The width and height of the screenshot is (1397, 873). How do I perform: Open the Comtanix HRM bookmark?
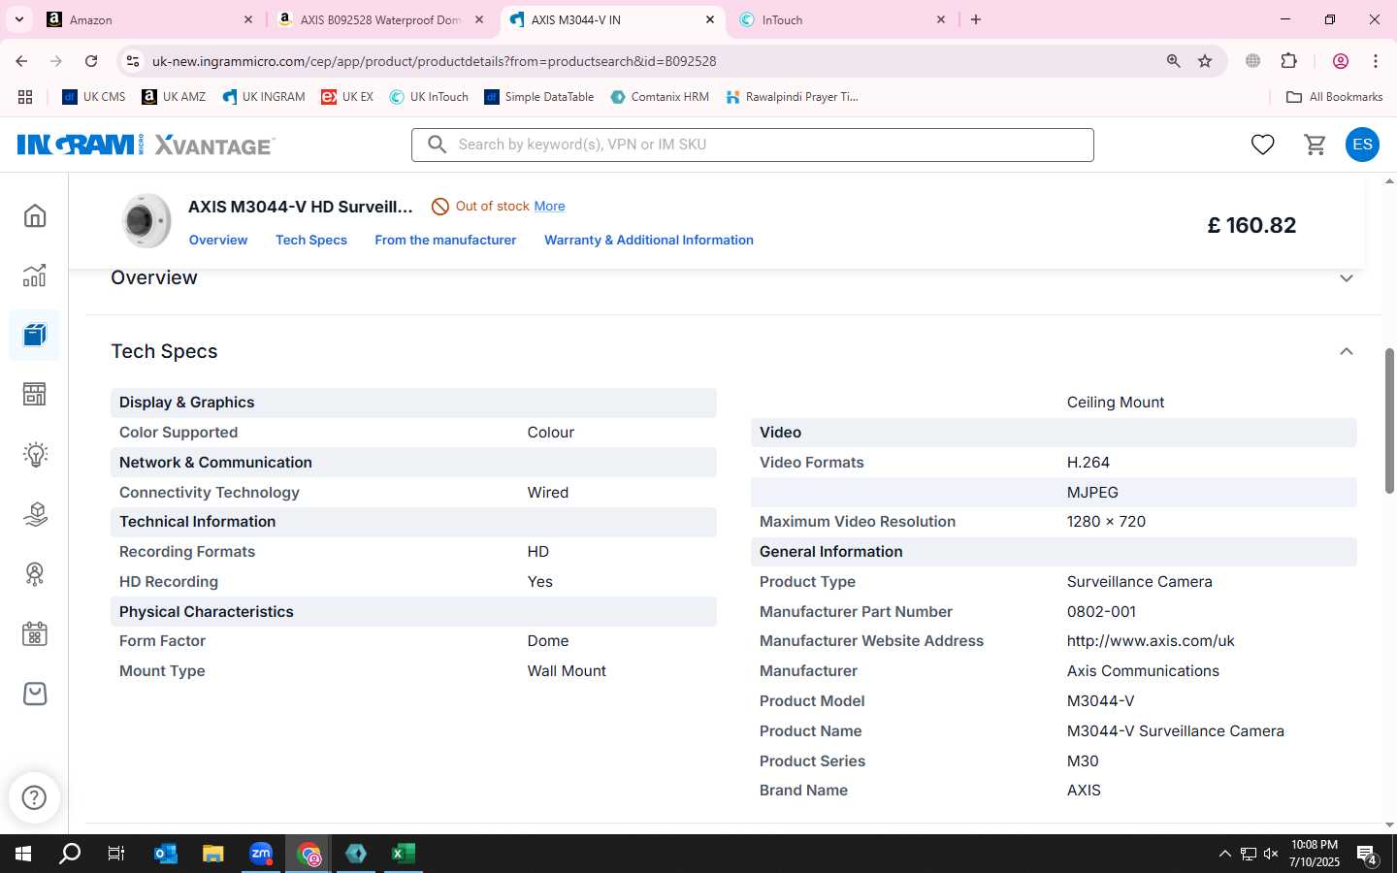(x=660, y=97)
